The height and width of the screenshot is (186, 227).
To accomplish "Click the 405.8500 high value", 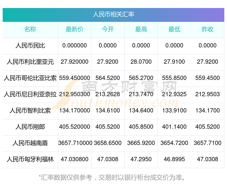I will pos(141,127).
